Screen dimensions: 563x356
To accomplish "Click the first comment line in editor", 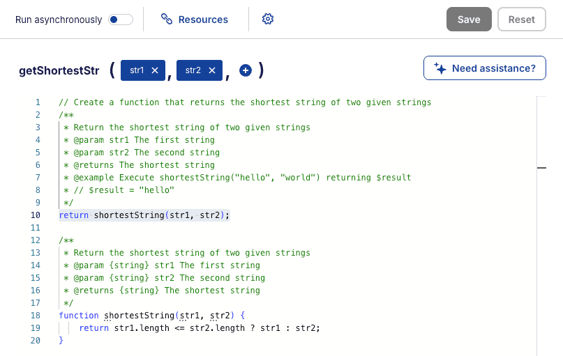I will click(x=244, y=102).
